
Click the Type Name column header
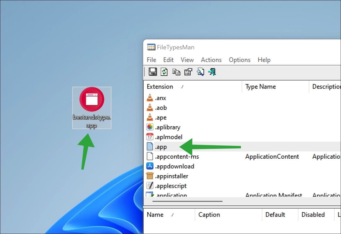point(260,87)
